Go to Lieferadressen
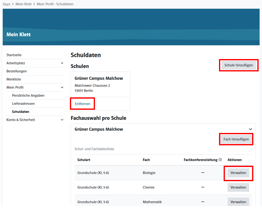The height and width of the screenshot is (209, 262). coord(24,104)
